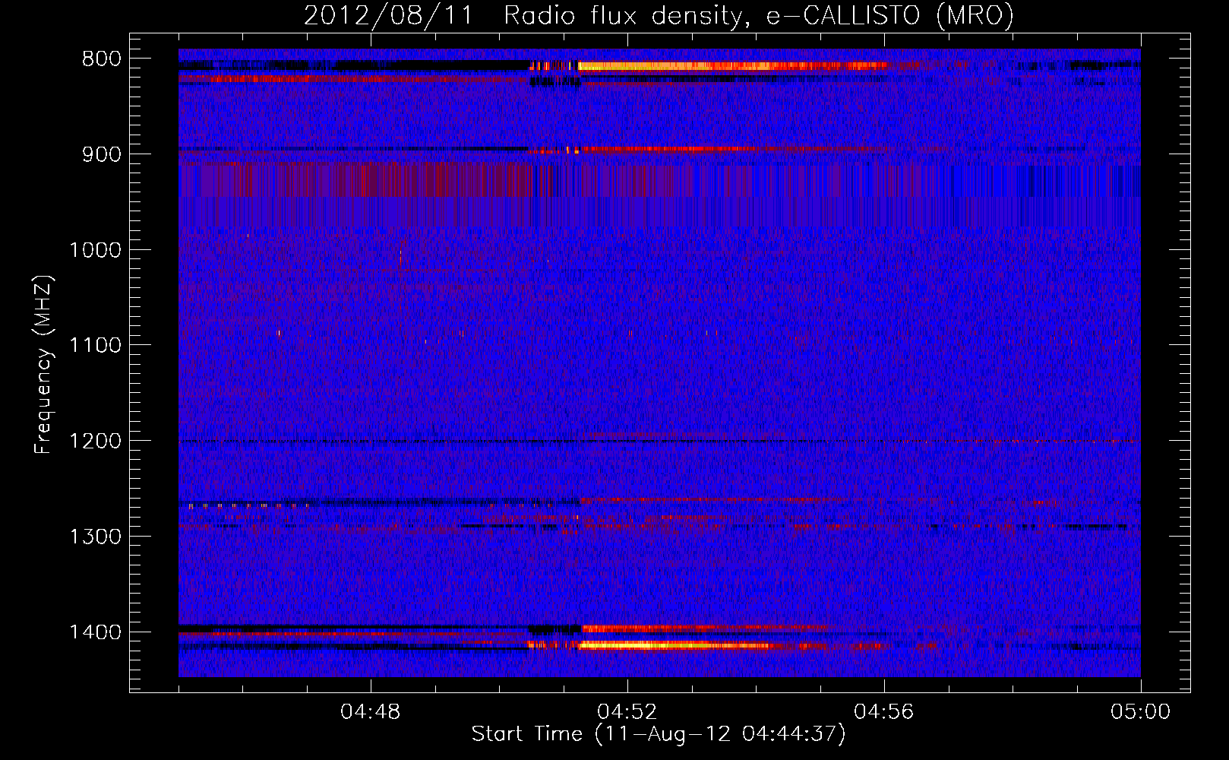The height and width of the screenshot is (760, 1229).
Task: Click the 1300 frequency tick label
Action: point(96,537)
